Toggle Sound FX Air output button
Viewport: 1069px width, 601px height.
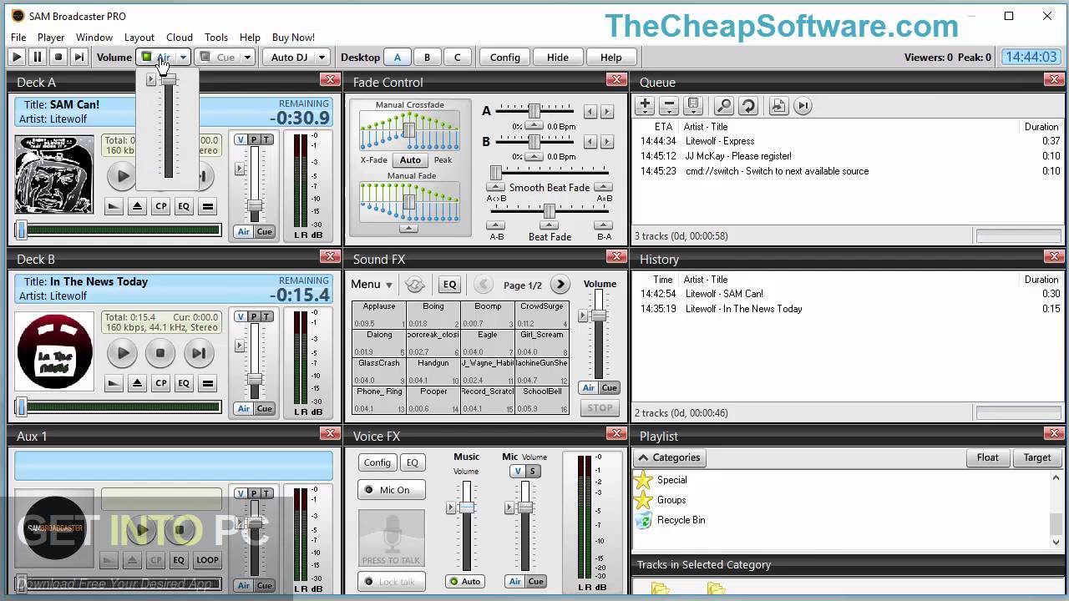588,388
